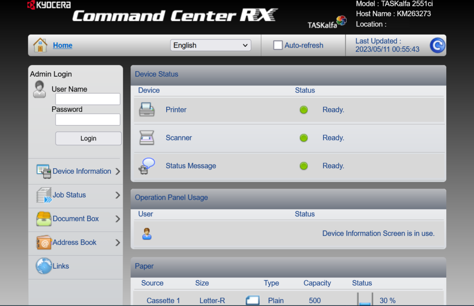Click the Device Information icon in sidebar
The width and height of the screenshot is (474, 306).
44,171
